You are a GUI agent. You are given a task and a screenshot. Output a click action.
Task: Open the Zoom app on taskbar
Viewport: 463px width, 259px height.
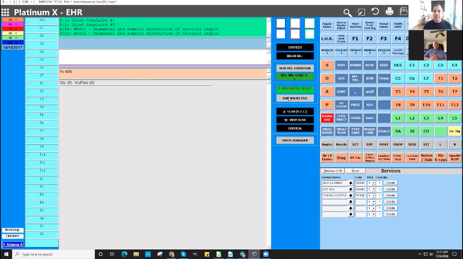tap(266, 254)
